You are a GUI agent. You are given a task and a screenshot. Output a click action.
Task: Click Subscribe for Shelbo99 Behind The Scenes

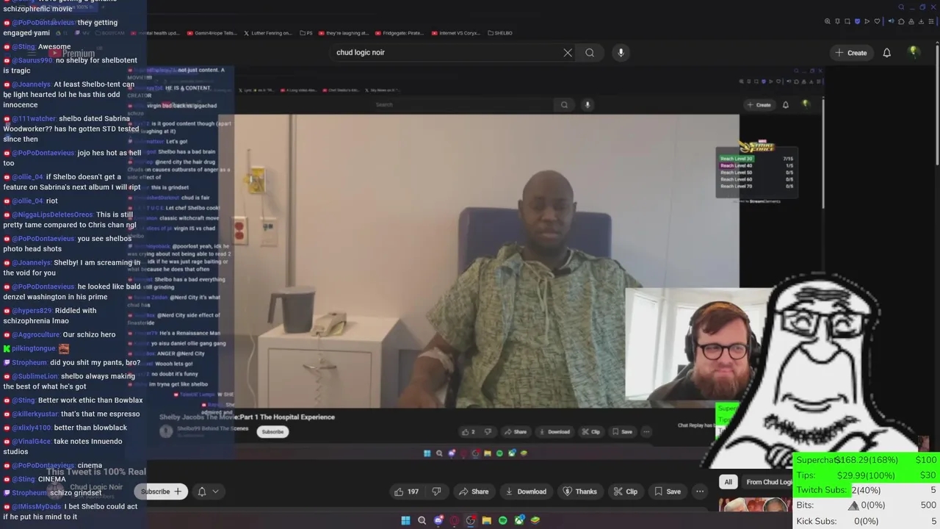(272, 431)
